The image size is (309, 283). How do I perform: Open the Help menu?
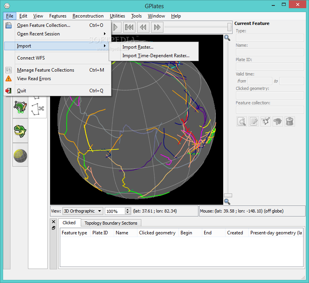[x=176, y=16]
